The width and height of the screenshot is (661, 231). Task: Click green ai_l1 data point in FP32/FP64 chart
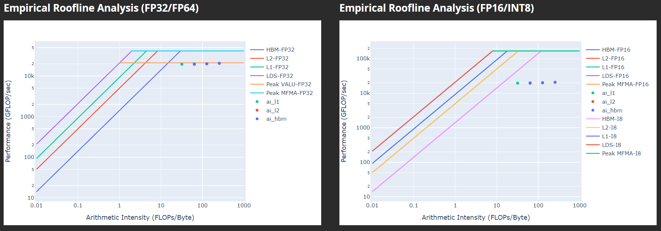click(x=182, y=64)
